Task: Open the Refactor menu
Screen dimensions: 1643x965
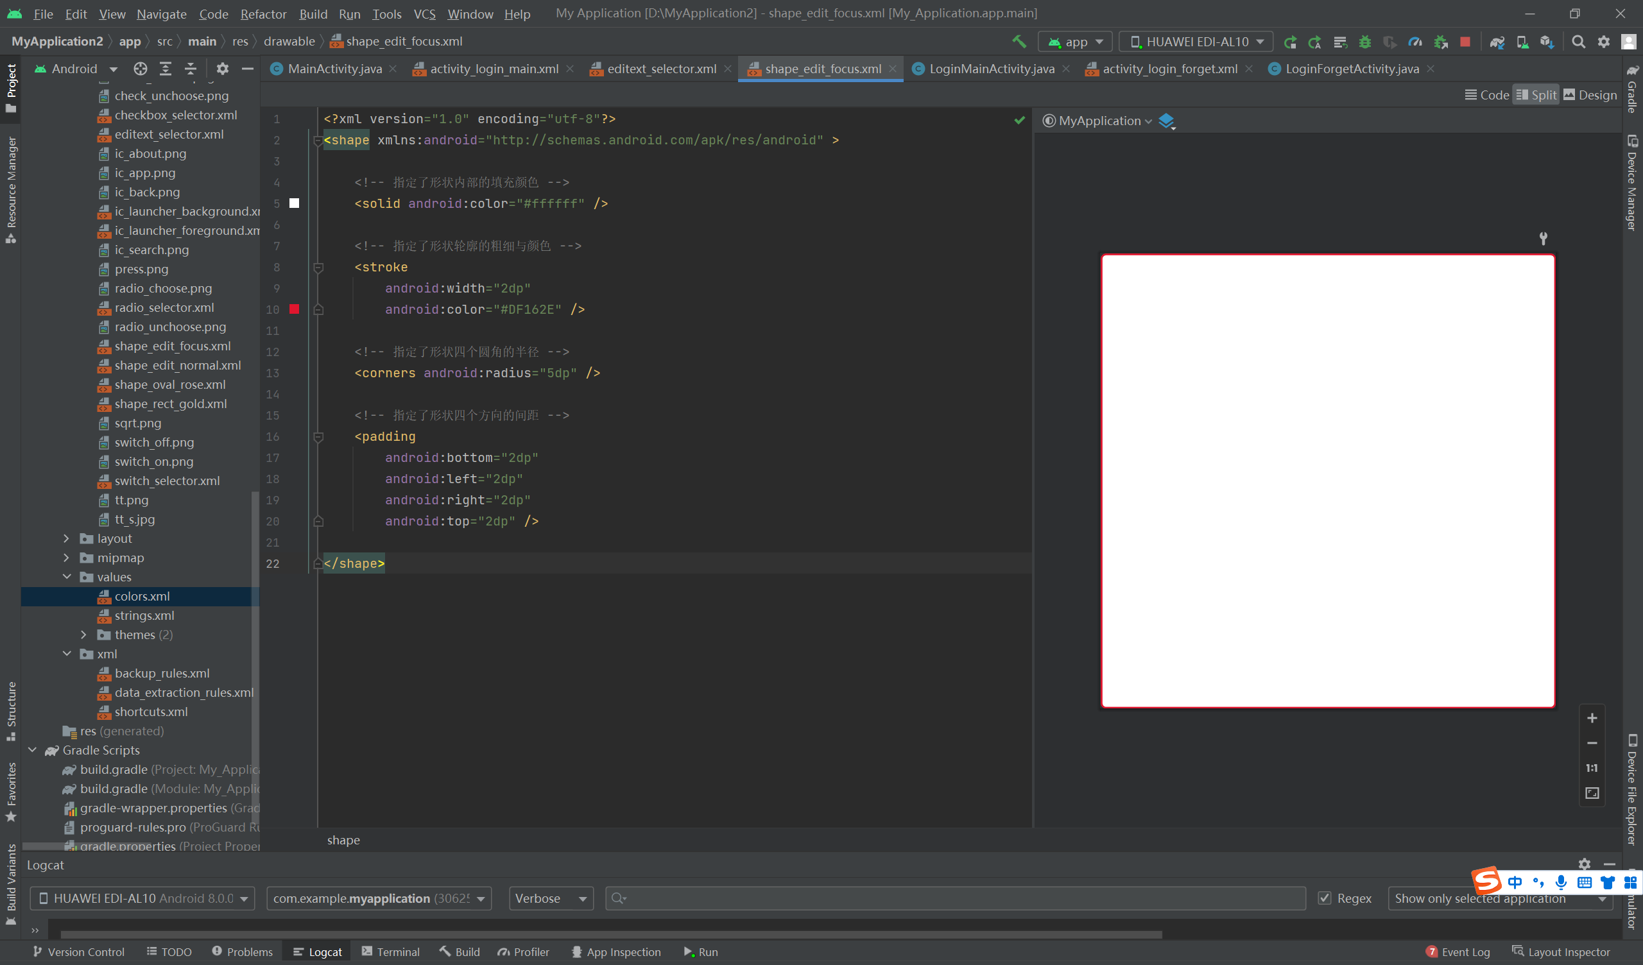Action: click(x=262, y=13)
